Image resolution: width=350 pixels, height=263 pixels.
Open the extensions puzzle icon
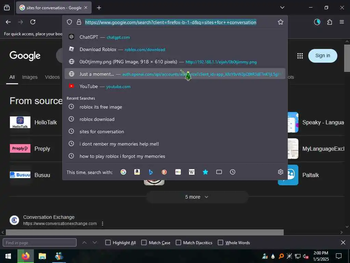pyautogui.click(x=329, y=22)
